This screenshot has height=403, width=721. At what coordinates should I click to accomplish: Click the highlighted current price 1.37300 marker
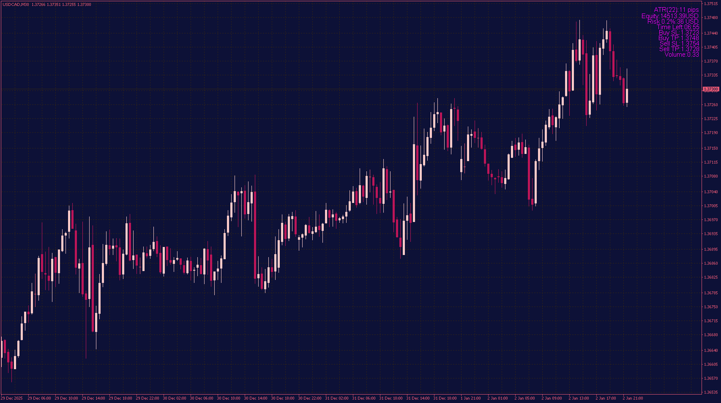pyautogui.click(x=710, y=89)
